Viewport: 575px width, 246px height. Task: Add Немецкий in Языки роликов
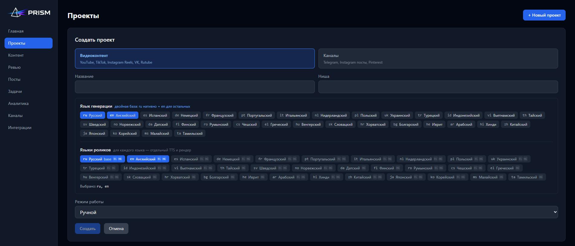(x=234, y=159)
